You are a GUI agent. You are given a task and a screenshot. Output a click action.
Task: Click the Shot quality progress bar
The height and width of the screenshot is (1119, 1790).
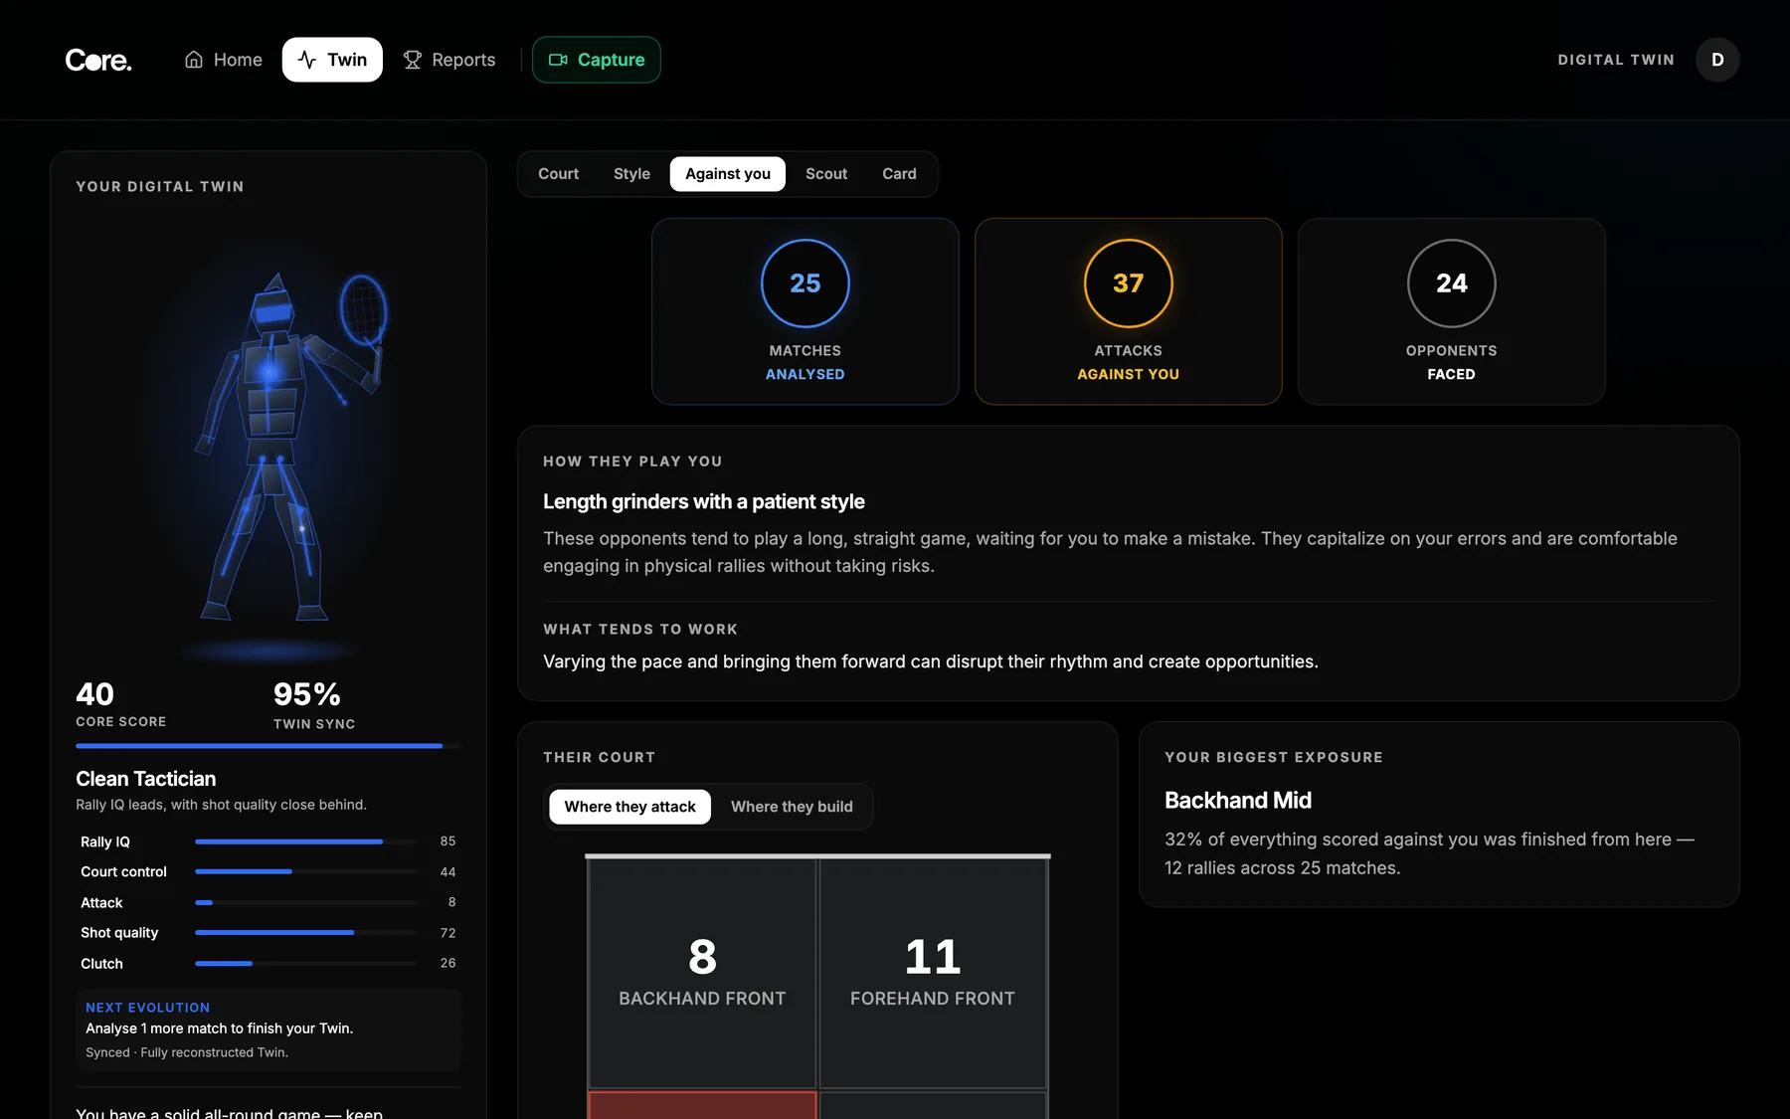click(305, 933)
